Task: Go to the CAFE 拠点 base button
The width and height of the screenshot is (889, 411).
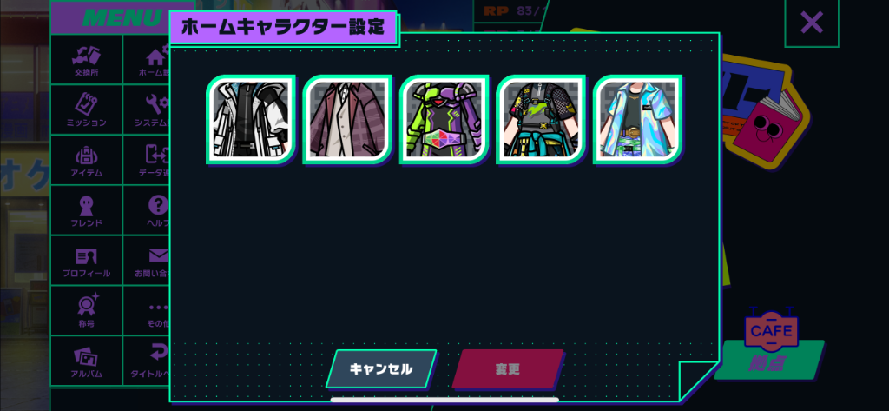Action: point(769,348)
